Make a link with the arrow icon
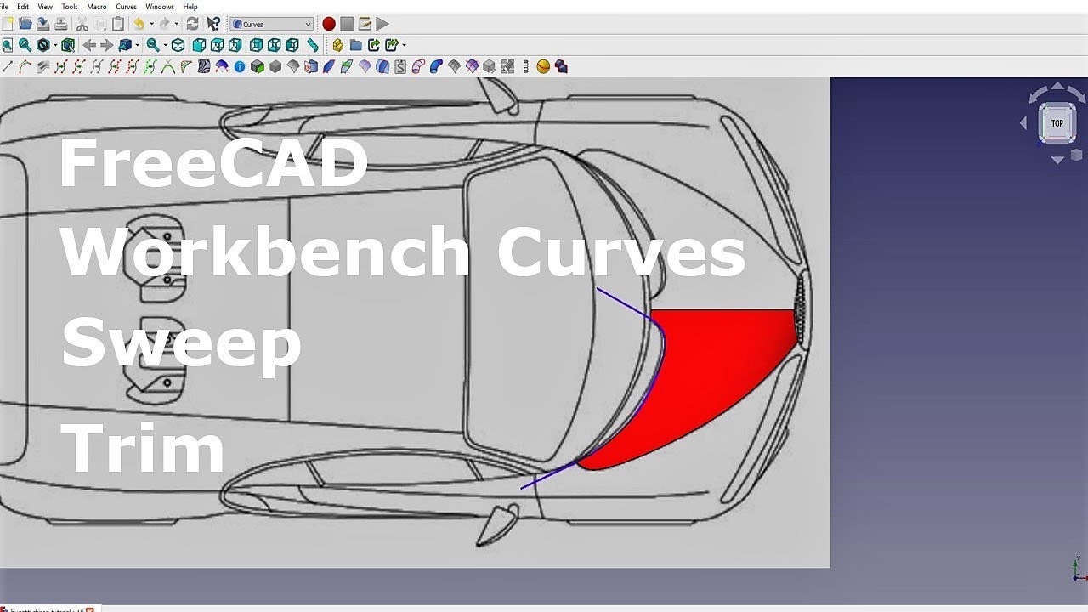The height and width of the screenshot is (612, 1088). 373,45
